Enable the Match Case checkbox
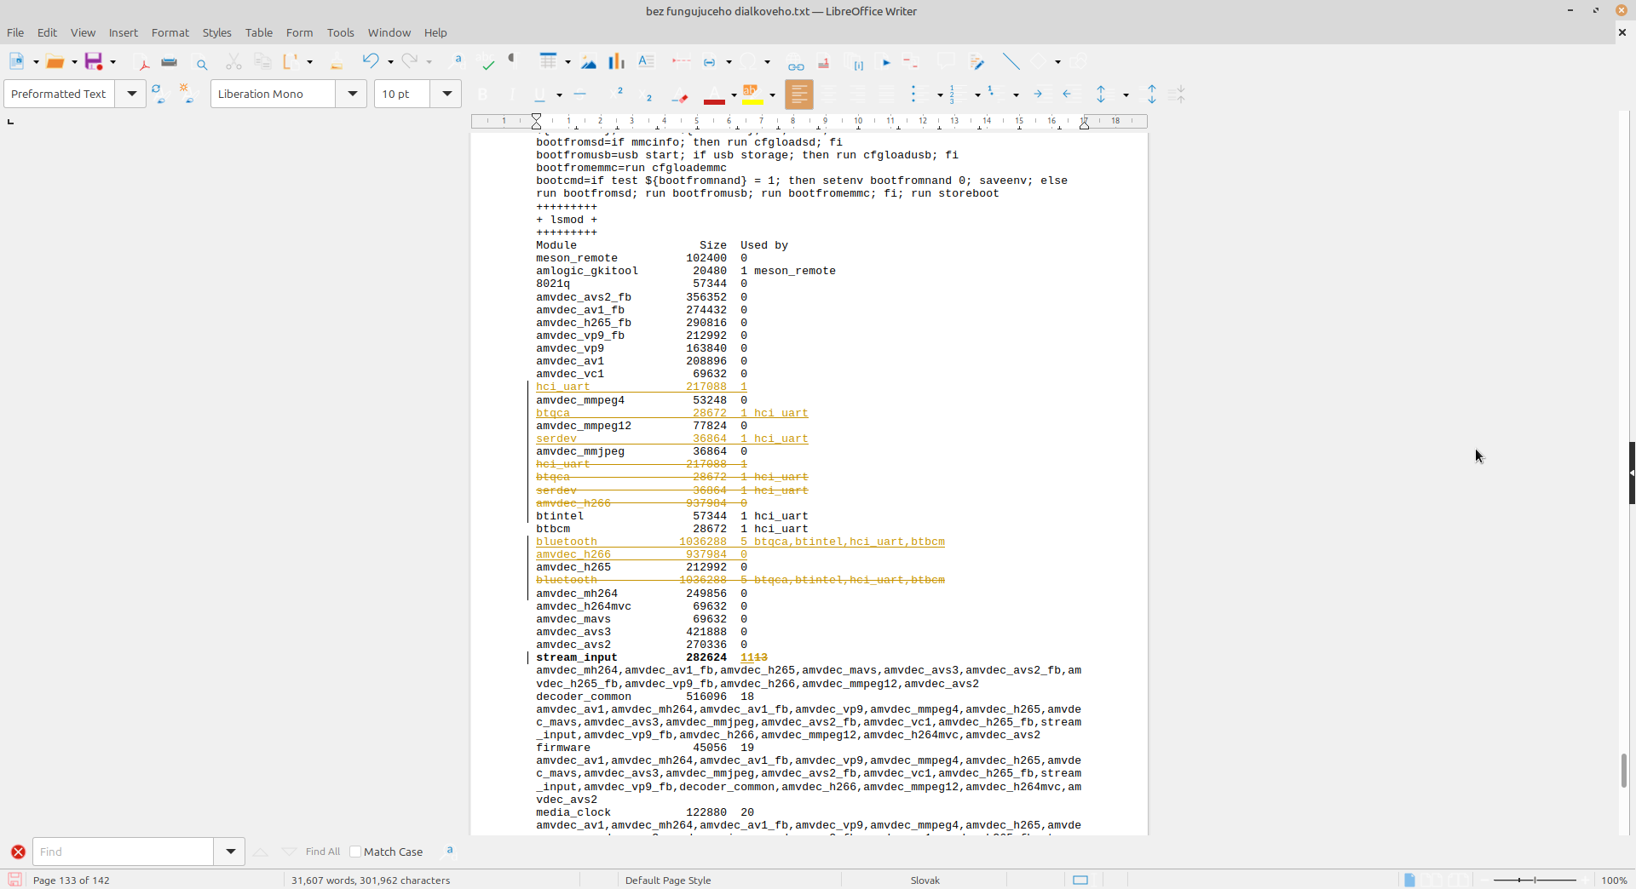Screen dimensions: 1636x889 click(x=356, y=852)
